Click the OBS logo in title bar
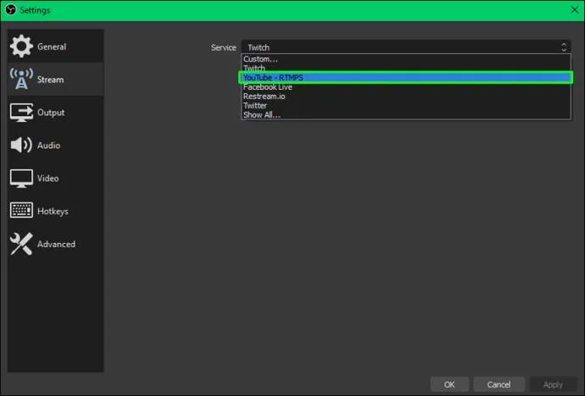The image size is (585, 396). (x=10, y=9)
